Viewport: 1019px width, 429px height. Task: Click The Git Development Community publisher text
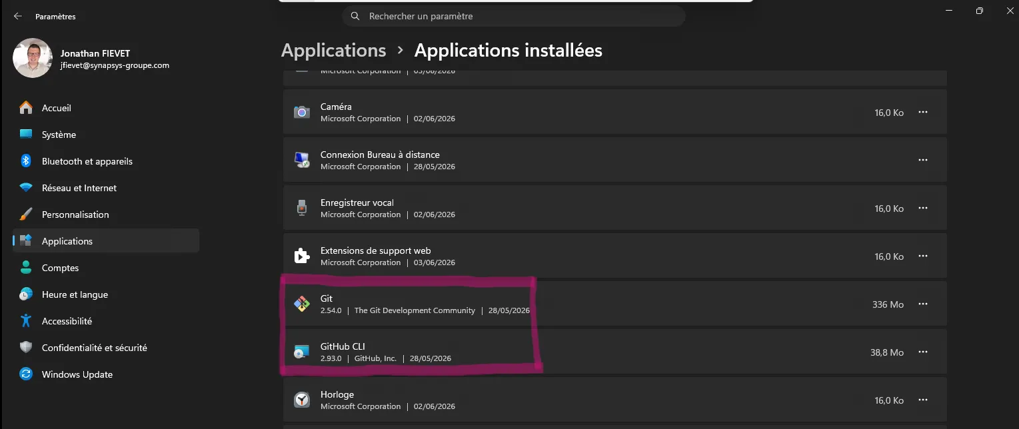point(415,310)
